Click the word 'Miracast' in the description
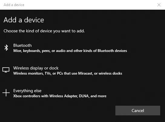The height and width of the screenshot is (122, 165). pos(86,73)
